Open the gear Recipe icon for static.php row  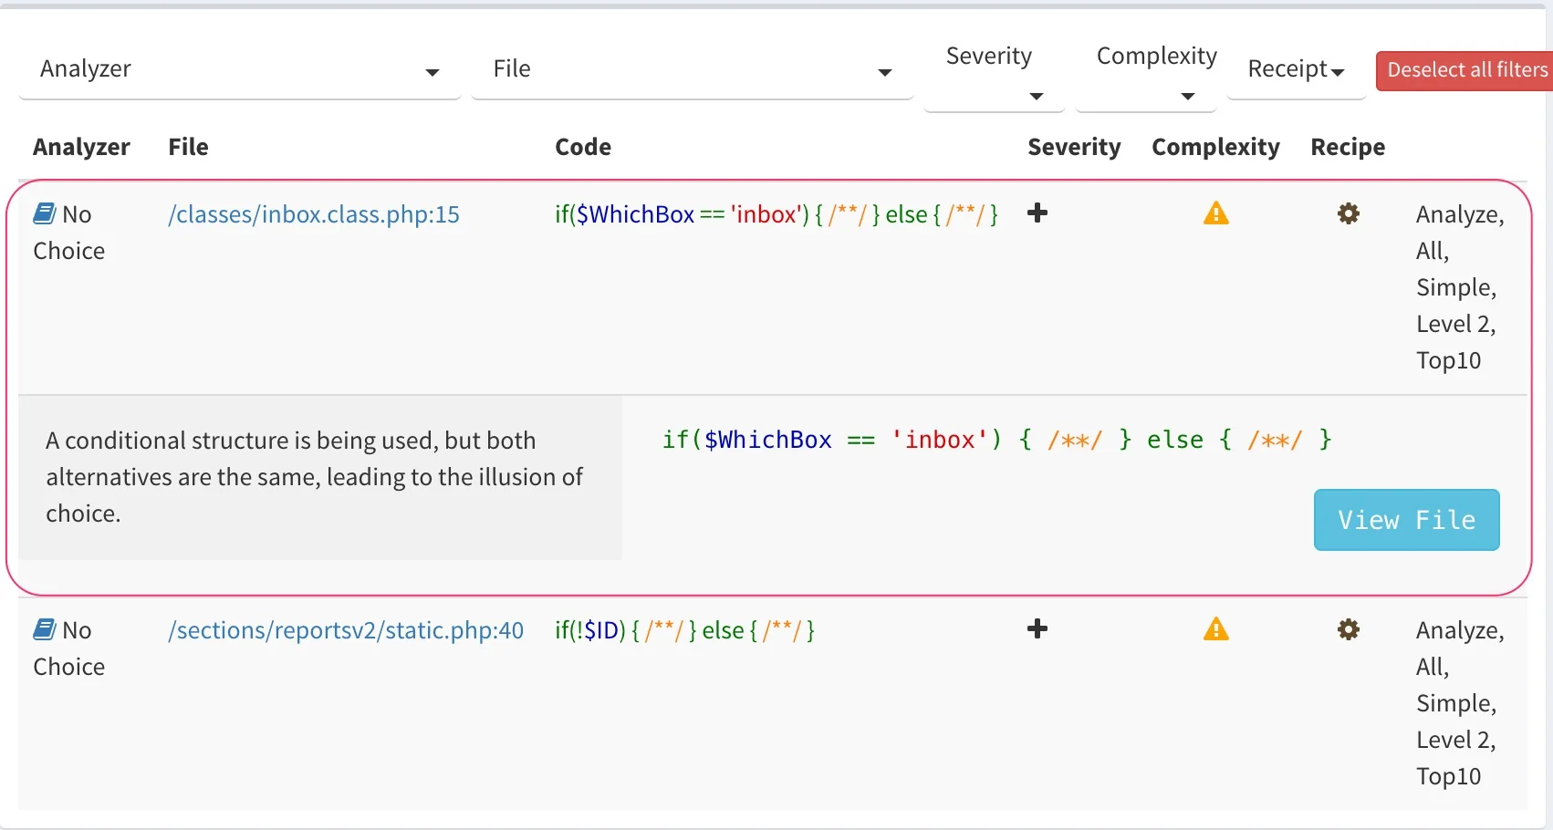(x=1349, y=628)
